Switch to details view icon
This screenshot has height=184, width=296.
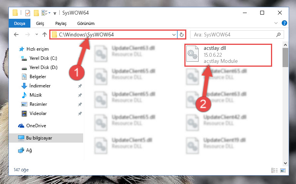click(x=274, y=170)
